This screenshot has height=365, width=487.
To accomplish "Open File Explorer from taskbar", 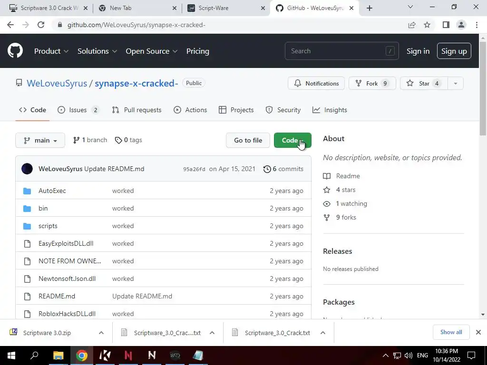I will point(58,355).
